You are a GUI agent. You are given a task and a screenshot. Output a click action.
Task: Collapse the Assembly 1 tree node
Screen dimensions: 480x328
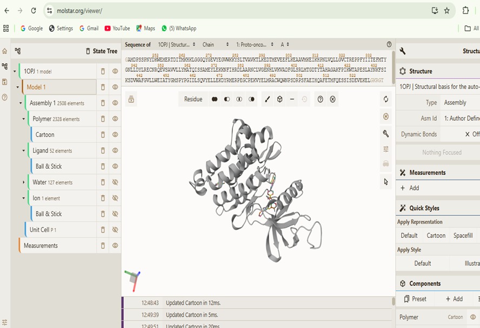(x=21, y=103)
